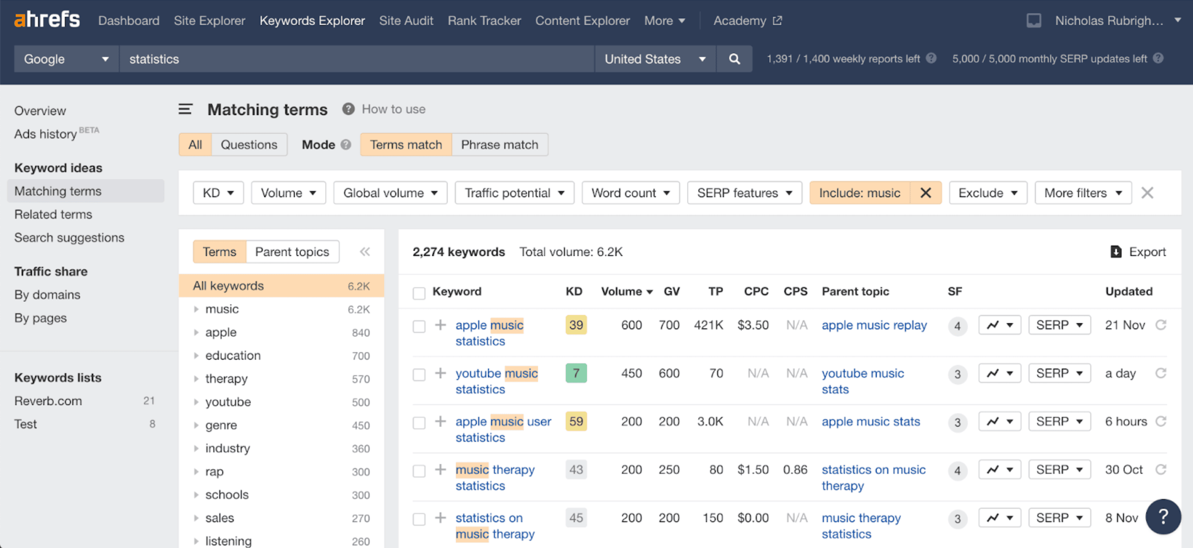Check the apple music statistics row

click(419, 326)
